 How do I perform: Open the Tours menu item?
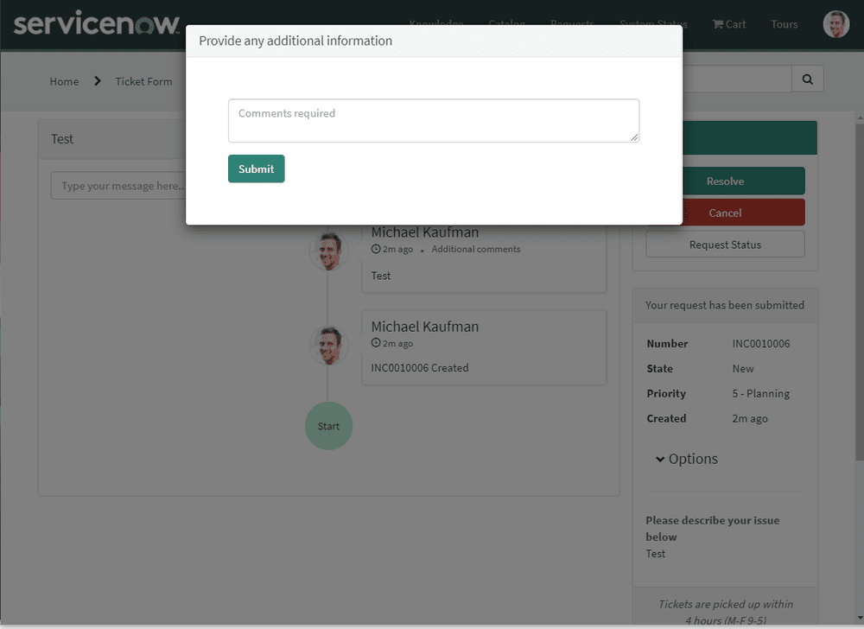click(783, 24)
